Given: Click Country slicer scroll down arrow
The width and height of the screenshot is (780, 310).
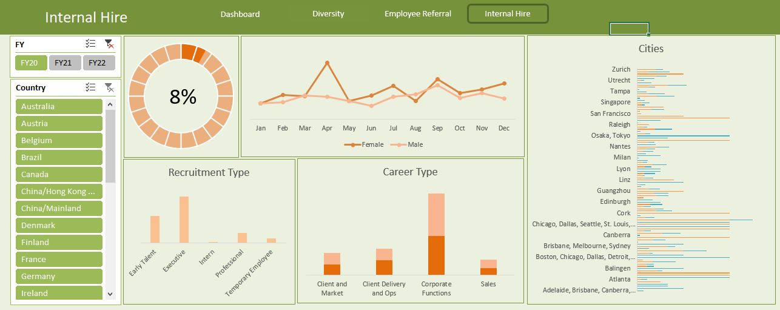Looking at the screenshot, I should tap(110, 294).
